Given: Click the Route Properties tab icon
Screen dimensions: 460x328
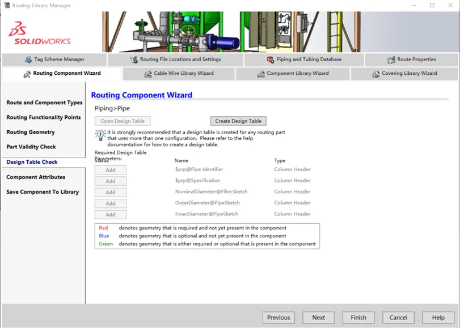Looking at the screenshot, I should click(x=391, y=59).
